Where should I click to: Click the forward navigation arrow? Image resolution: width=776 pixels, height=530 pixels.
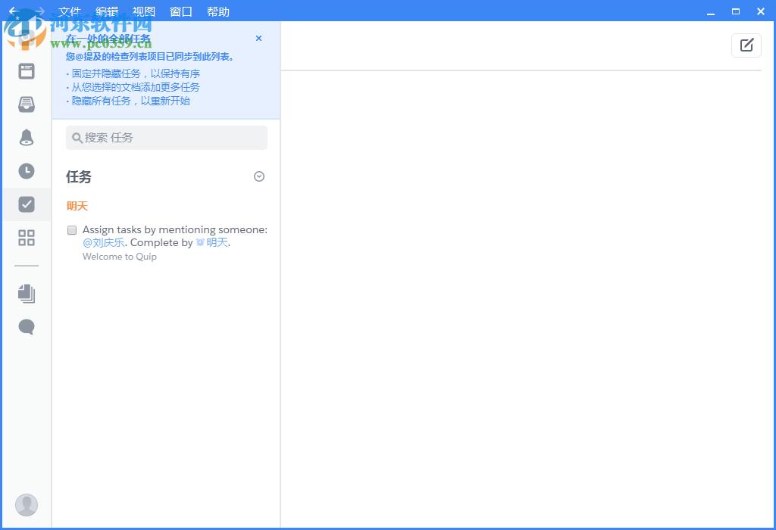click(40, 11)
